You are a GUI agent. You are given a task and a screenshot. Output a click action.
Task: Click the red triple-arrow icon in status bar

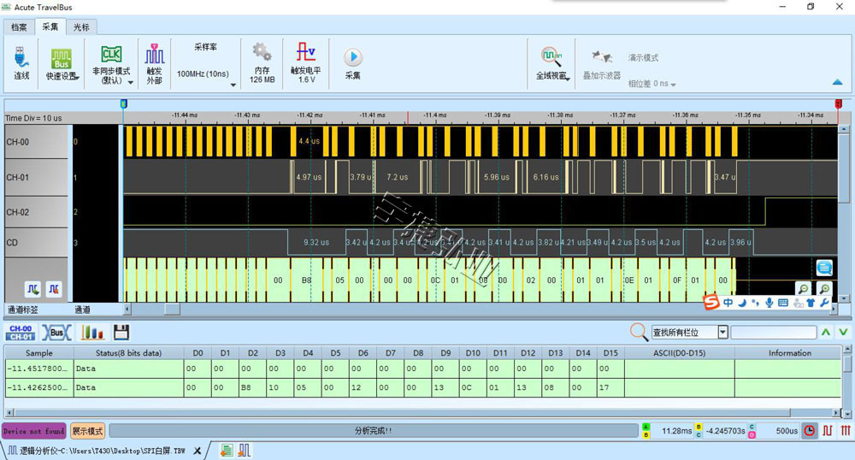pos(846,431)
